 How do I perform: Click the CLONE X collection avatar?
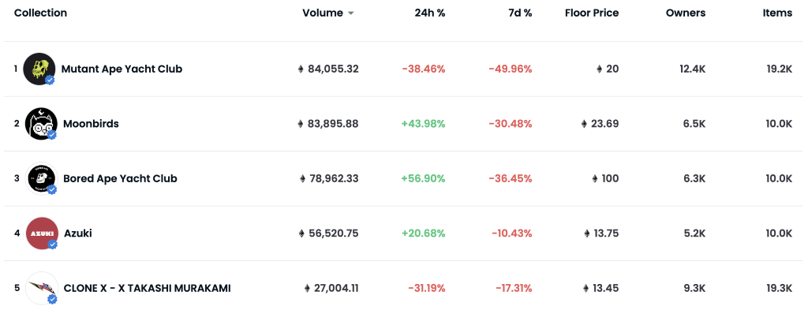point(41,288)
